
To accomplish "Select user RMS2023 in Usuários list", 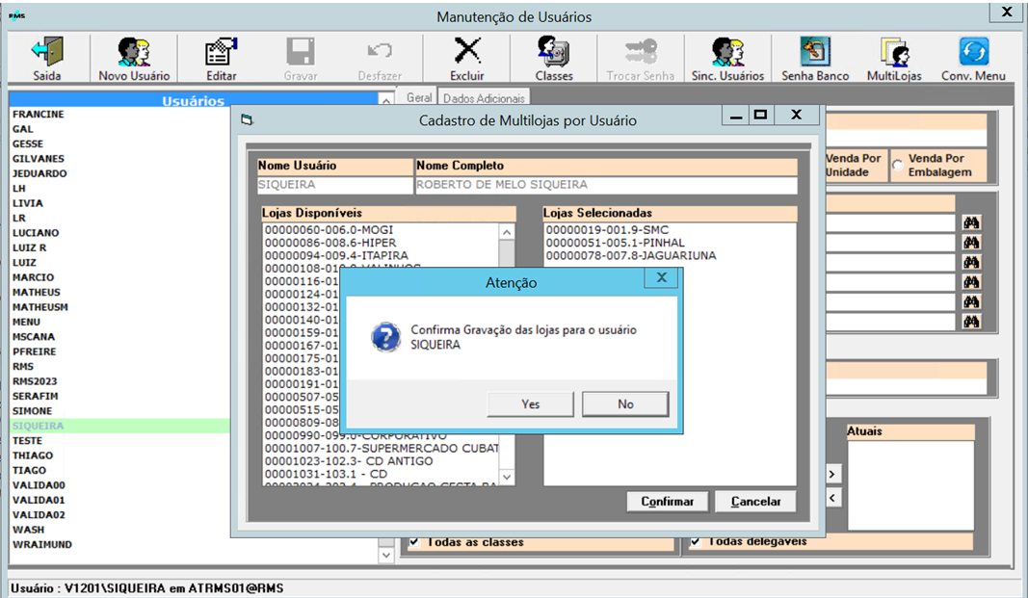I will point(35,381).
